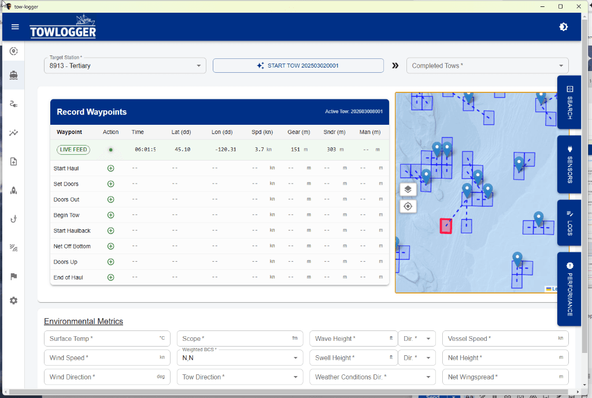592x398 pixels.
Task: Open the settings gear in sidebar
Action: point(14,301)
